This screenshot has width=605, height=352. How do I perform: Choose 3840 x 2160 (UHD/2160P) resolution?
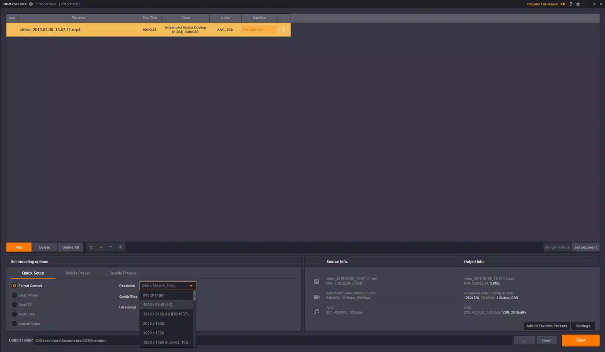(x=166, y=314)
